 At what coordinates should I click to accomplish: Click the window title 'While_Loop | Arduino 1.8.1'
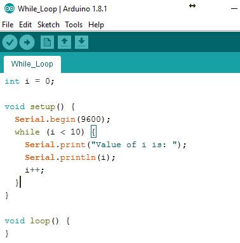[x=62, y=9]
